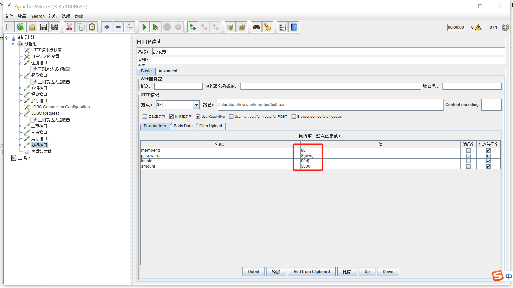Switch to the Body Data tab
Viewport: 513px width, 288px height.
point(183,126)
